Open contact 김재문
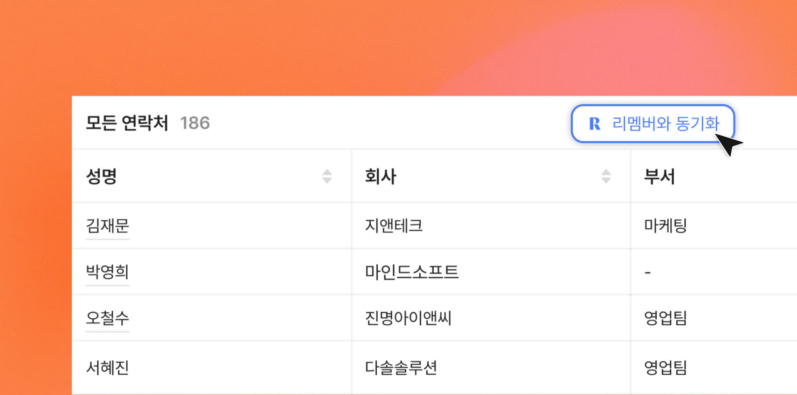 point(108,226)
